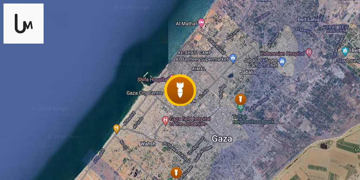Click the Beit Lahia label
360x180 pixels.
pos(308,19)
